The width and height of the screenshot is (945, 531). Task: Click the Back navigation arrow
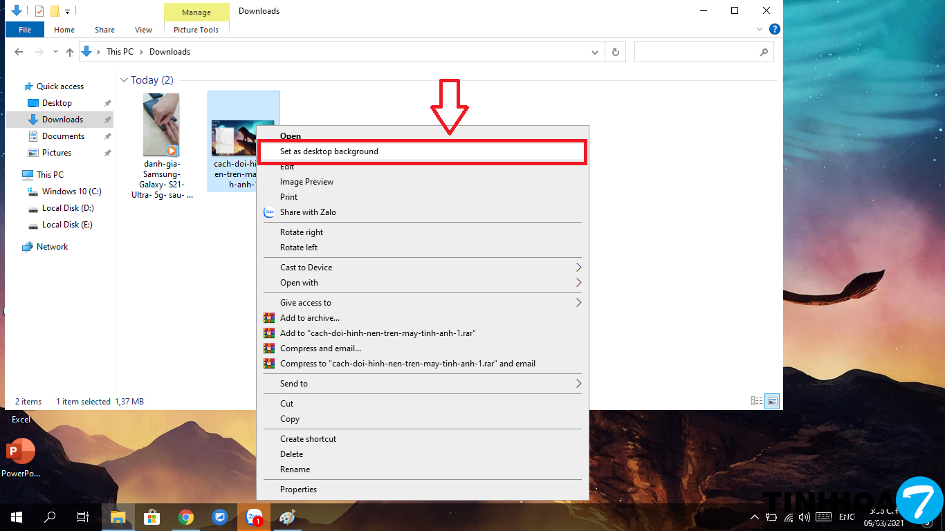click(x=19, y=52)
